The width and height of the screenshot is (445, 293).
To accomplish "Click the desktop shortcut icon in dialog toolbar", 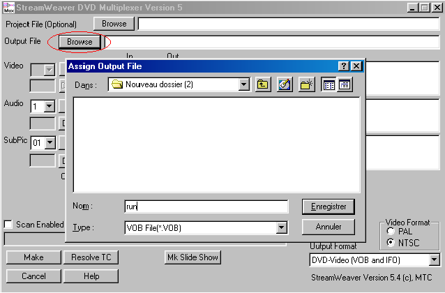I will [285, 84].
